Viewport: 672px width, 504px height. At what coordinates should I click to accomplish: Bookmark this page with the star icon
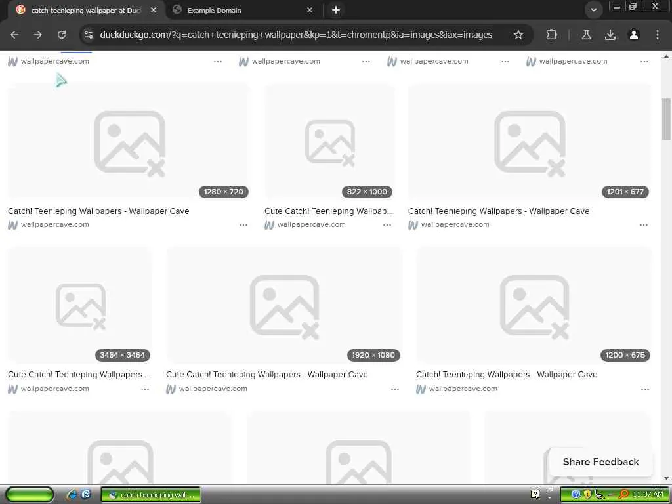click(518, 35)
